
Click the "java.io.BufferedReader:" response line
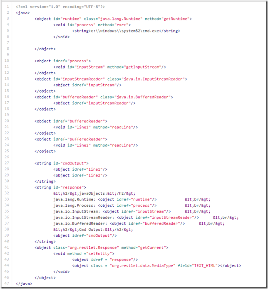coord(139,223)
